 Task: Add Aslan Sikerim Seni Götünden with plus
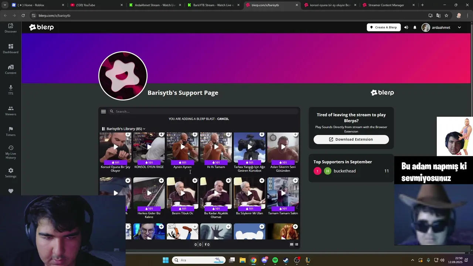295,134
